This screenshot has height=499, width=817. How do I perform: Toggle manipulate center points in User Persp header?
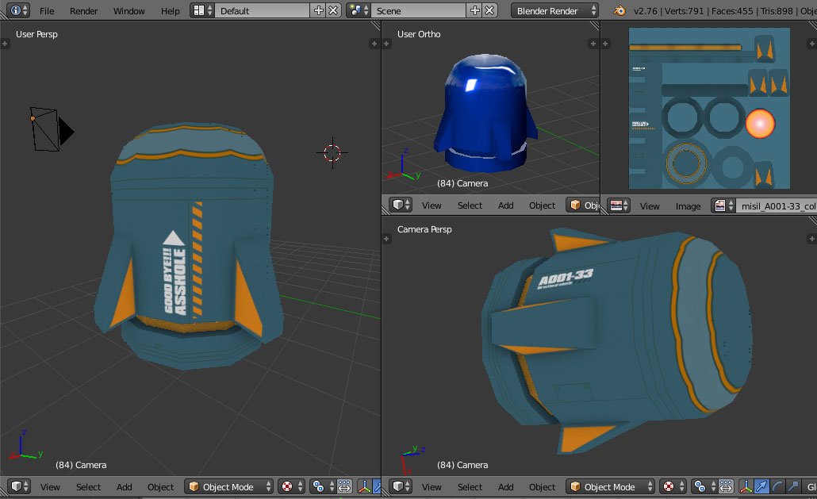point(344,486)
